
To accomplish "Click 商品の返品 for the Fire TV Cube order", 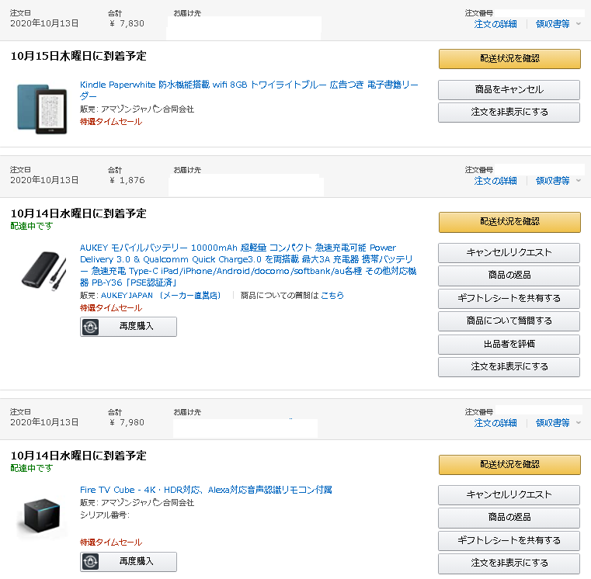I will pyautogui.click(x=509, y=518).
